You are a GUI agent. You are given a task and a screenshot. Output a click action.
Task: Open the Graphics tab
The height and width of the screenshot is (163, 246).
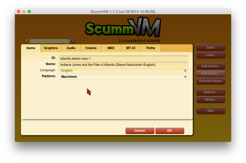51,48
